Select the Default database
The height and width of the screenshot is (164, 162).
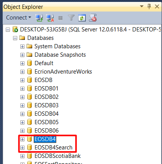(x=44, y=63)
